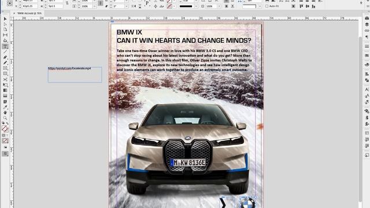This screenshot has width=370, height=208.
Task: Click the M KW 8136E license plate
Action: point(188,162)
